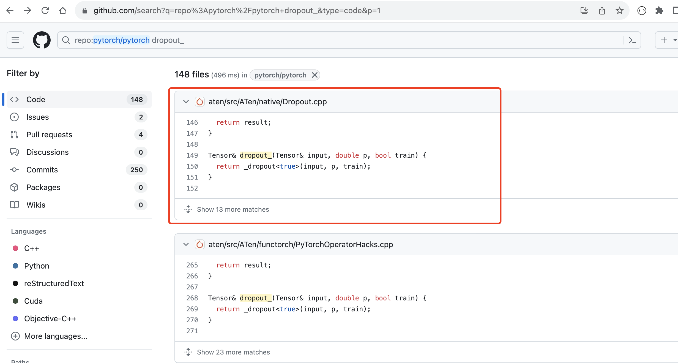
Task: Open the command palette icon
Action: point(632,40)
